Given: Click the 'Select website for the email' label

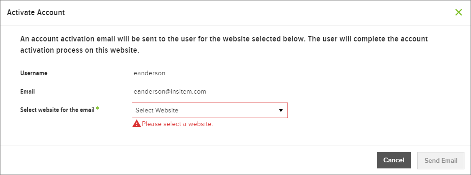Looking at the screenshot, I should click(x=57, y=110).
